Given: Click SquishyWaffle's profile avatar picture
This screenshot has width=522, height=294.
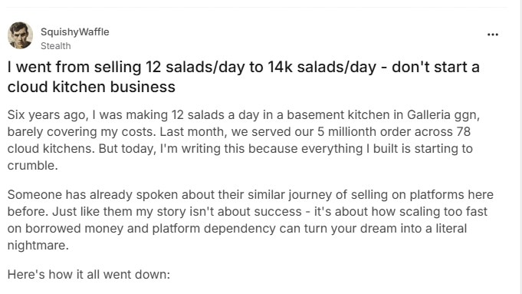Looking at the screenshot, I should (x=20, y=35).
